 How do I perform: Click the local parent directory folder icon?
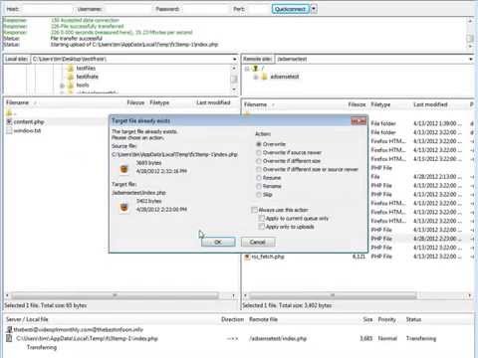(x=9, y=113)
